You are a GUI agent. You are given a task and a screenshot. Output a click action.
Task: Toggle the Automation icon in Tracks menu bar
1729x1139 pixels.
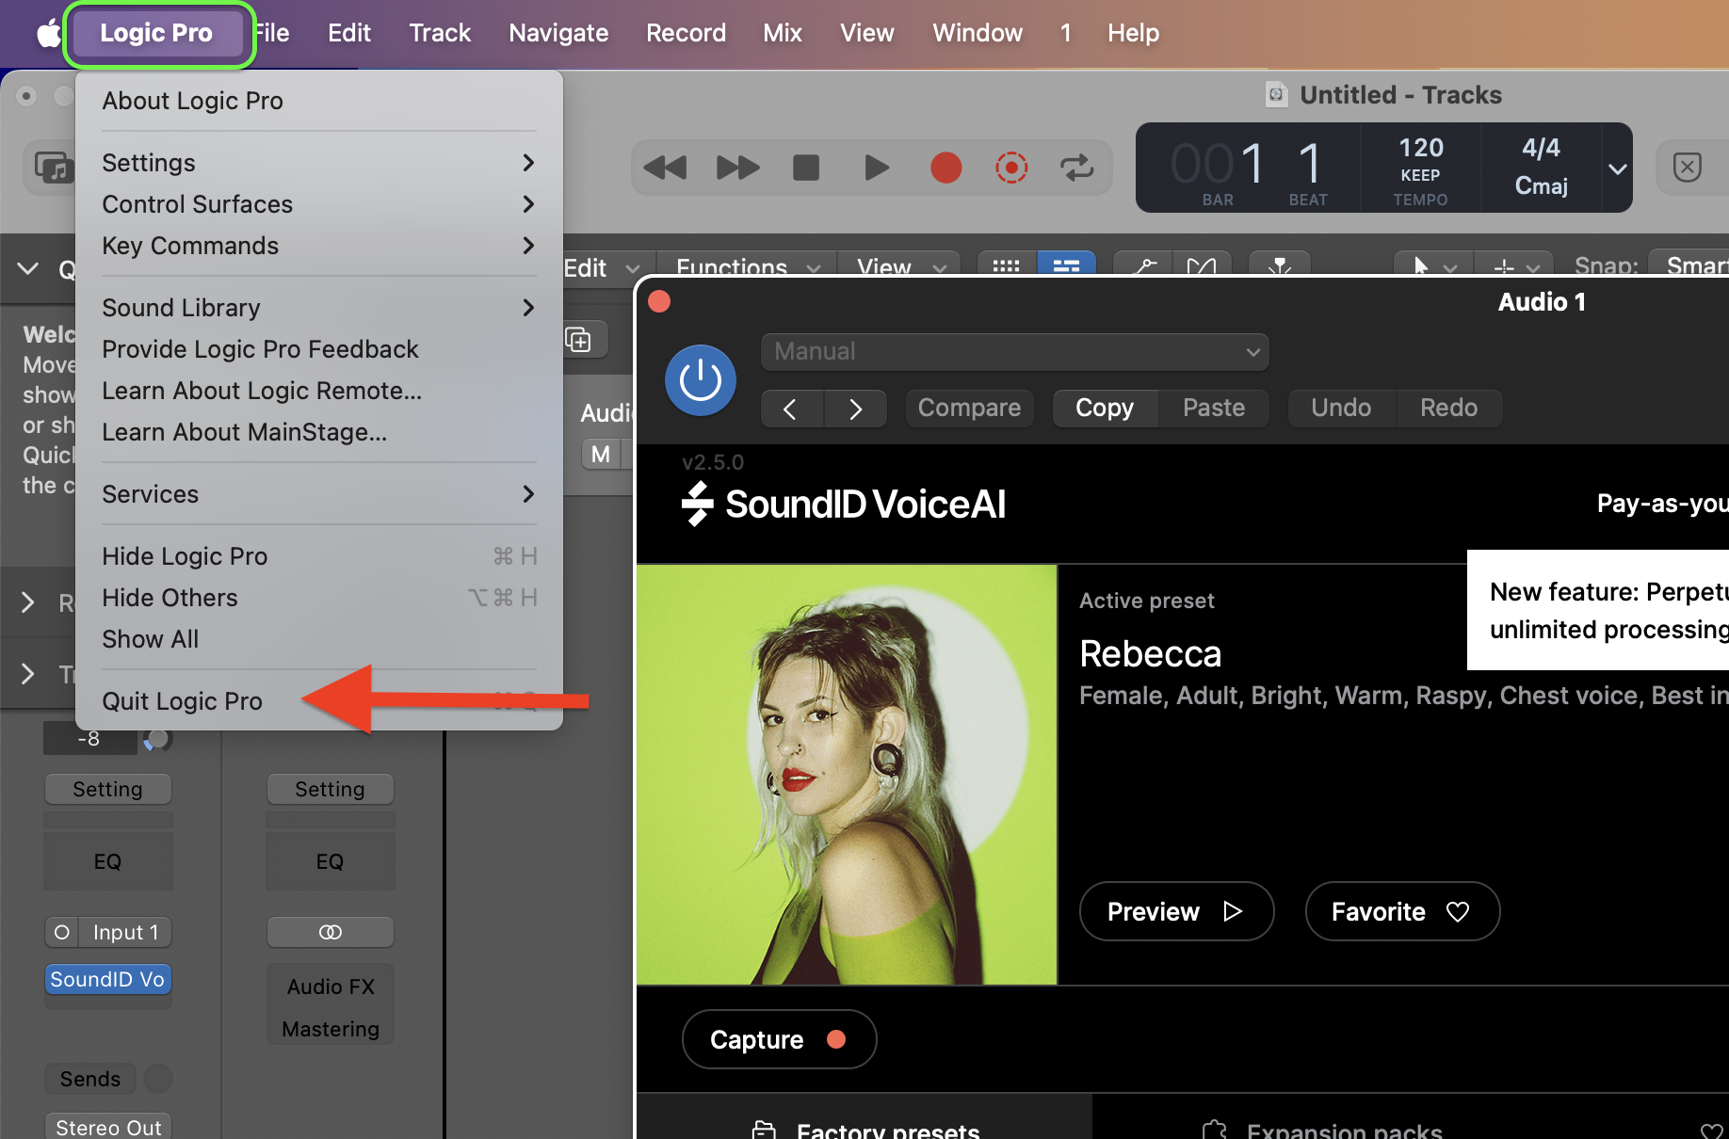[x=1143, y=266]
